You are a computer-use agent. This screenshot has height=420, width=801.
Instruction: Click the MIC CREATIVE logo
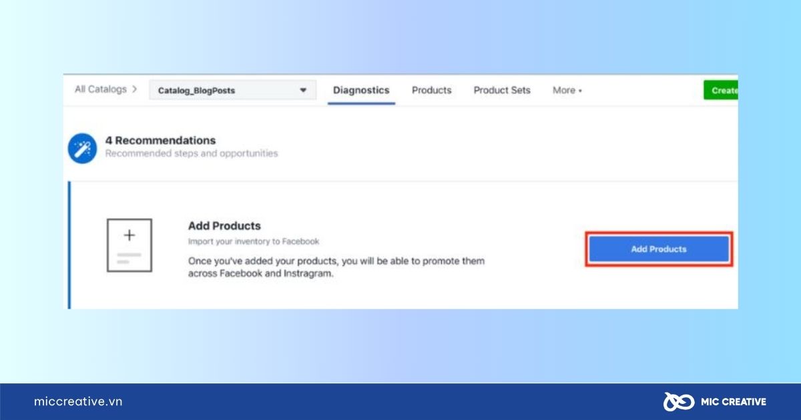point(714,401)
